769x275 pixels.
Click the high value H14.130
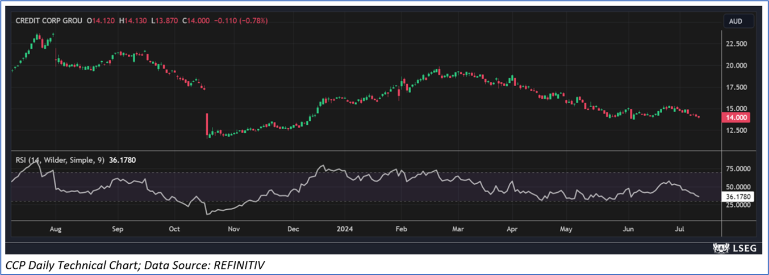134,20
